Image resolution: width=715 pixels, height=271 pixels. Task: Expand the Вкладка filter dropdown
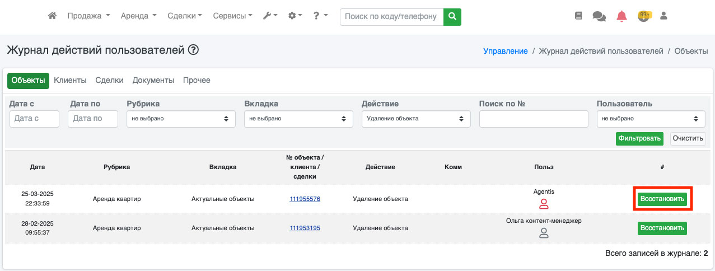point(298,119)
